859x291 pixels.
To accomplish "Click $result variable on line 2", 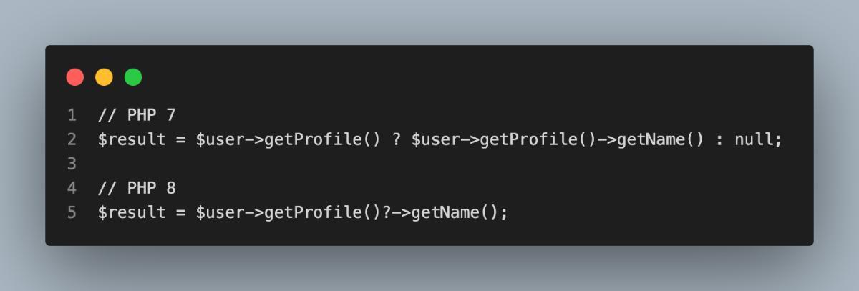I will tap(132, 139).
